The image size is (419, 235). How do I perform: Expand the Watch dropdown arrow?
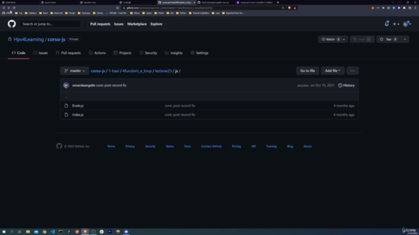pyautogui.click(x=344, y=39)
